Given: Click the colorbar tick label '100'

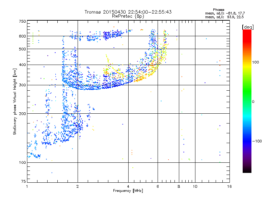Looking at the screenshot, I should tap(255, 62).
